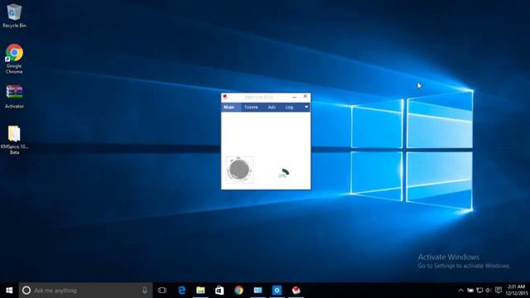Click the round gray activation button in KMSpico
The width and height of the screenshot is (530, 298).
coord(239,169)
